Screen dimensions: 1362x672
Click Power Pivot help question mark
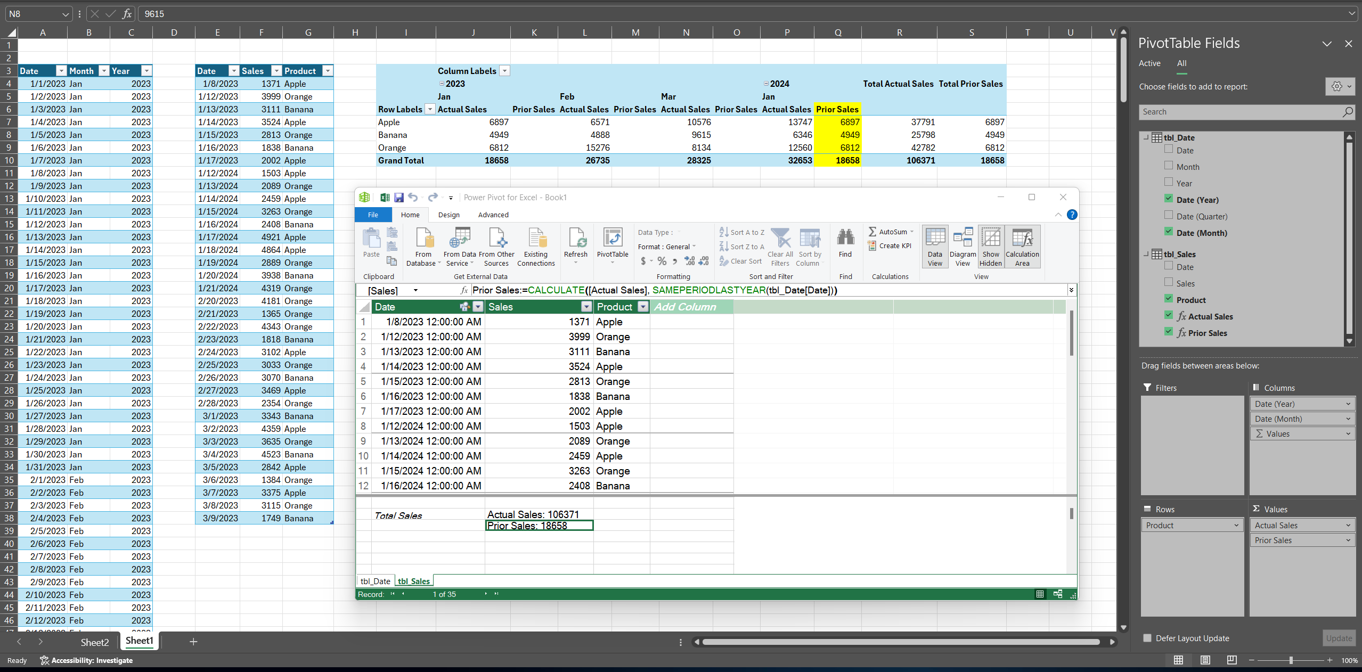1072,215
